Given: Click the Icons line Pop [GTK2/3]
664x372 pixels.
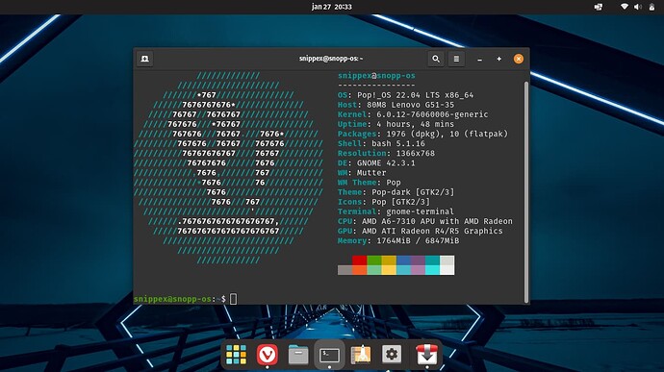Looking at the screenshot, I should pos(383,202).
